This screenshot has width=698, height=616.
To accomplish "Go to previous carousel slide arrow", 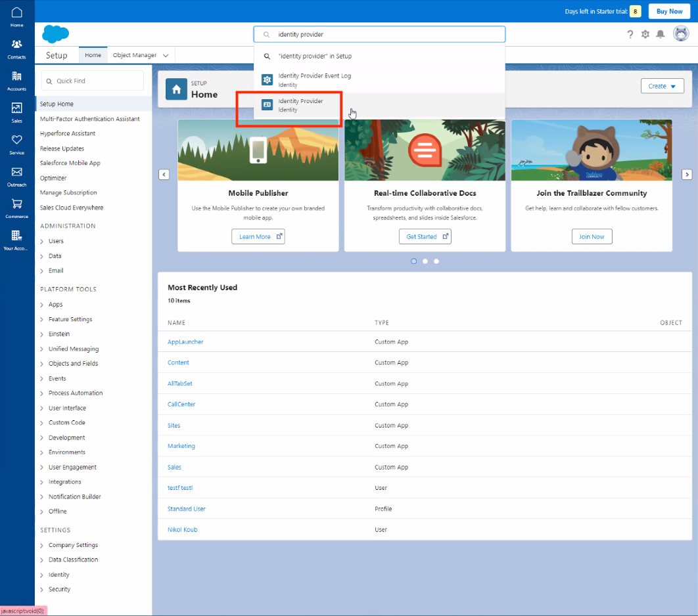I will [164, 174].
